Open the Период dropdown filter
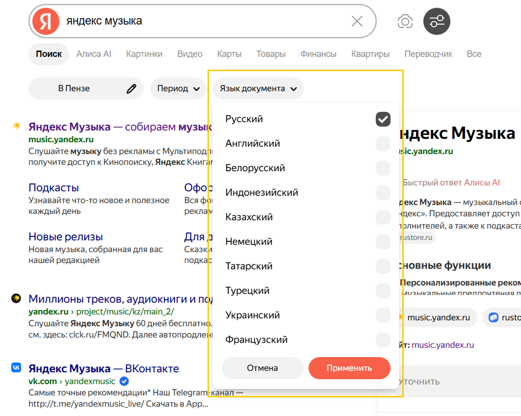This screenshot has width=521, height=416. (x=179, y=89)
